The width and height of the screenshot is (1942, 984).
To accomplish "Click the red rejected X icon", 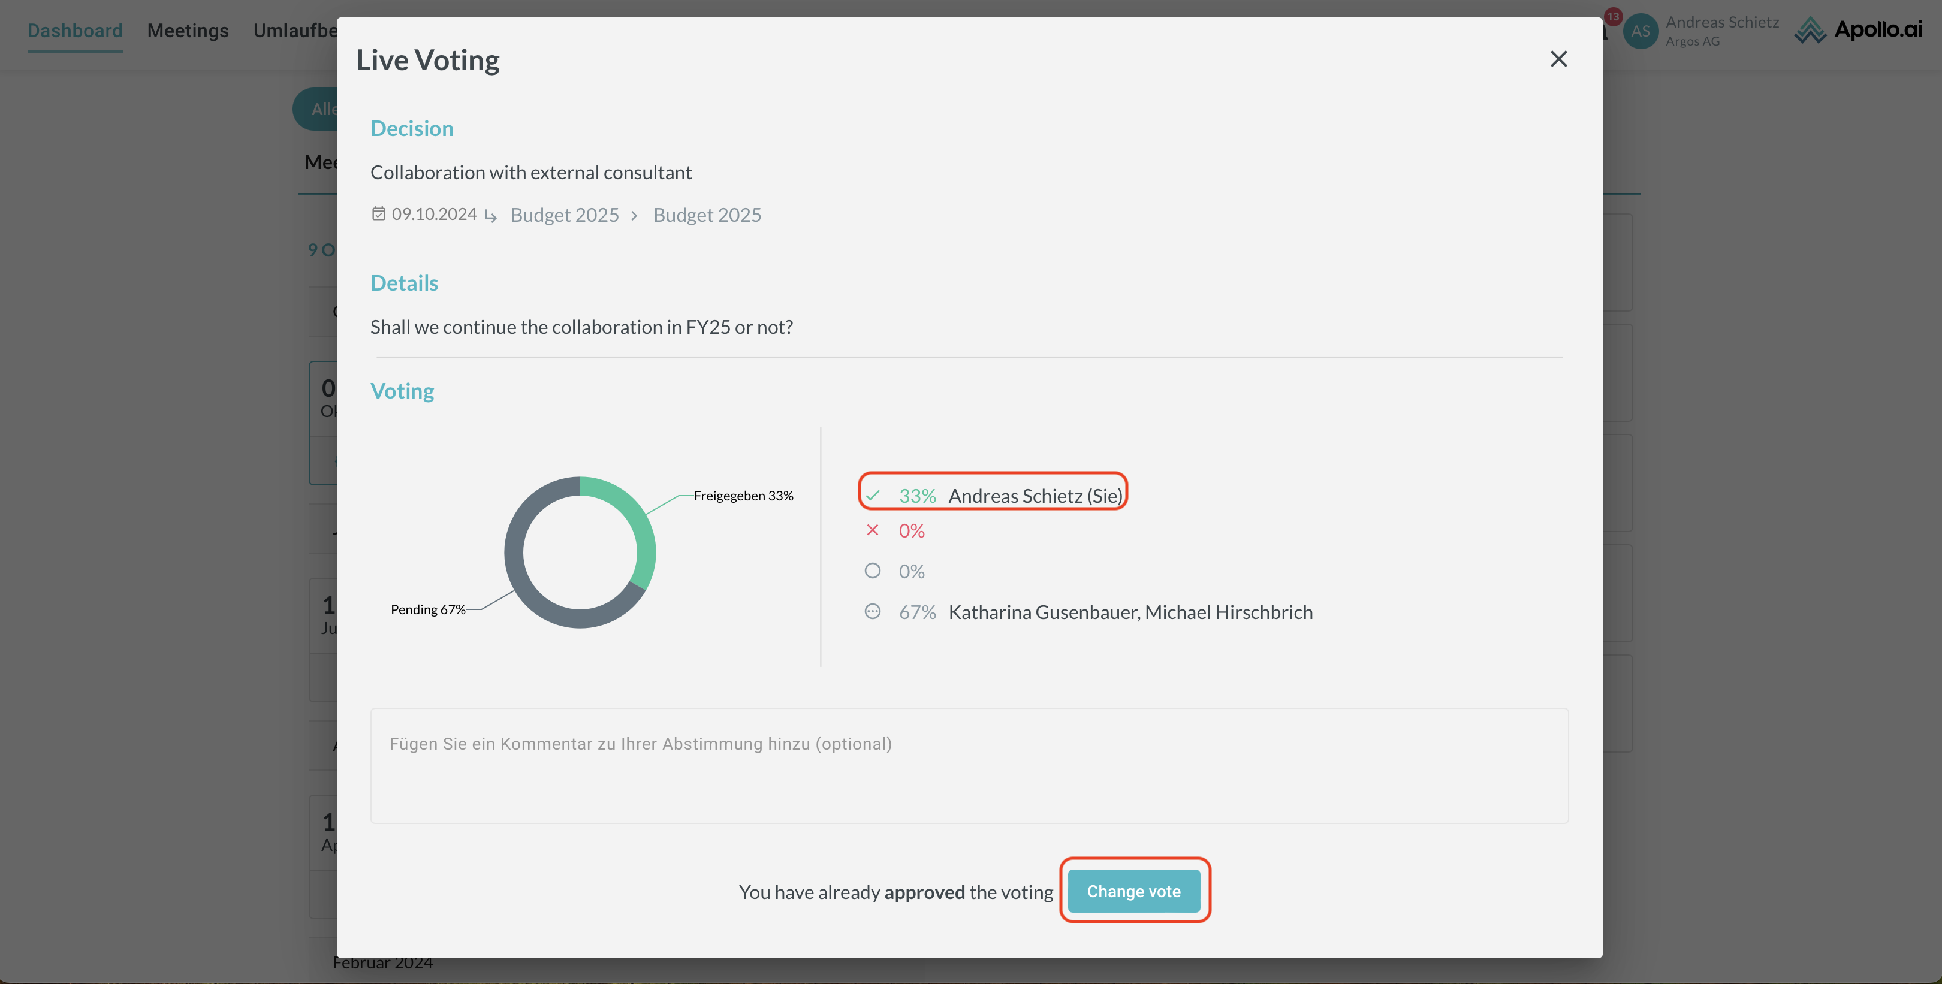I will 872,530.
